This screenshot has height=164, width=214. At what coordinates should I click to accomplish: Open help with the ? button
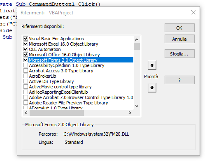coord(179,80)
